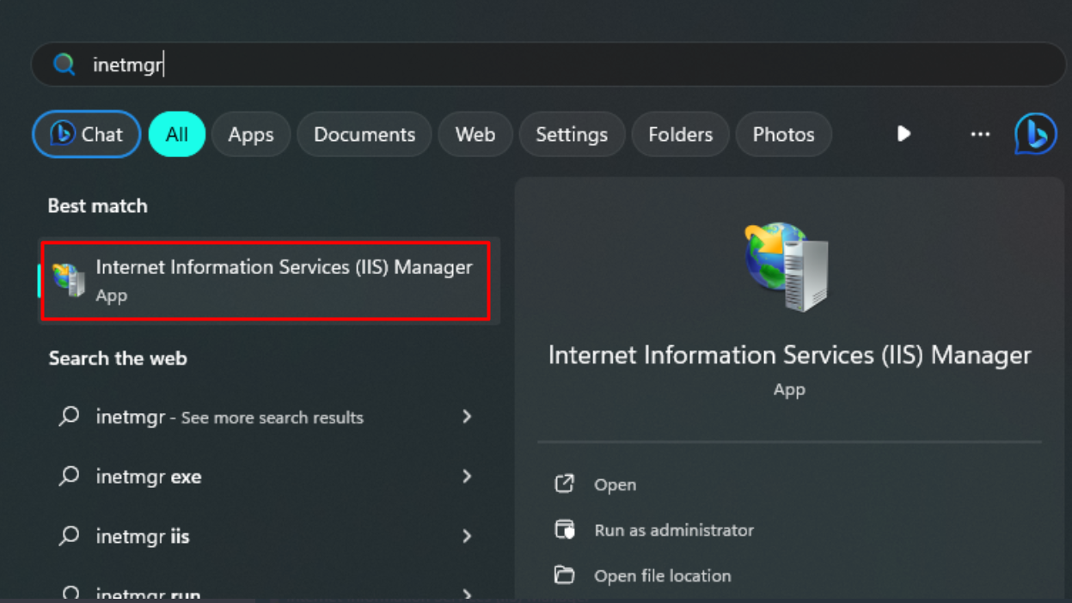Select the 'inetmgr exe' web suggestion
The width and height of the screenshot is (1072, 603).
click(x=268, y=476)
